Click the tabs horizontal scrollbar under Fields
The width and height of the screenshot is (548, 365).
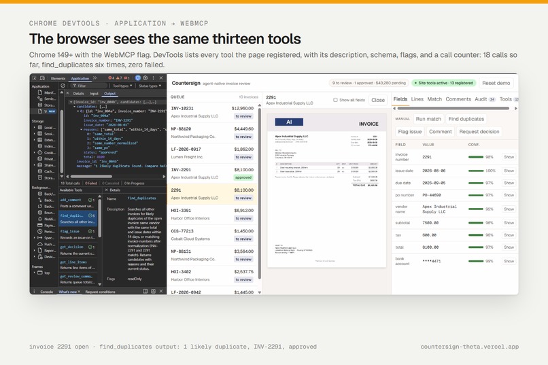(x=453, y=109)
